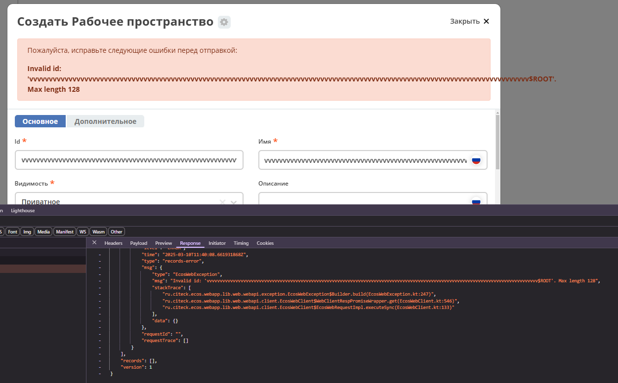Change language flag in Имя field
618x383 pixels.
(476, 160)
